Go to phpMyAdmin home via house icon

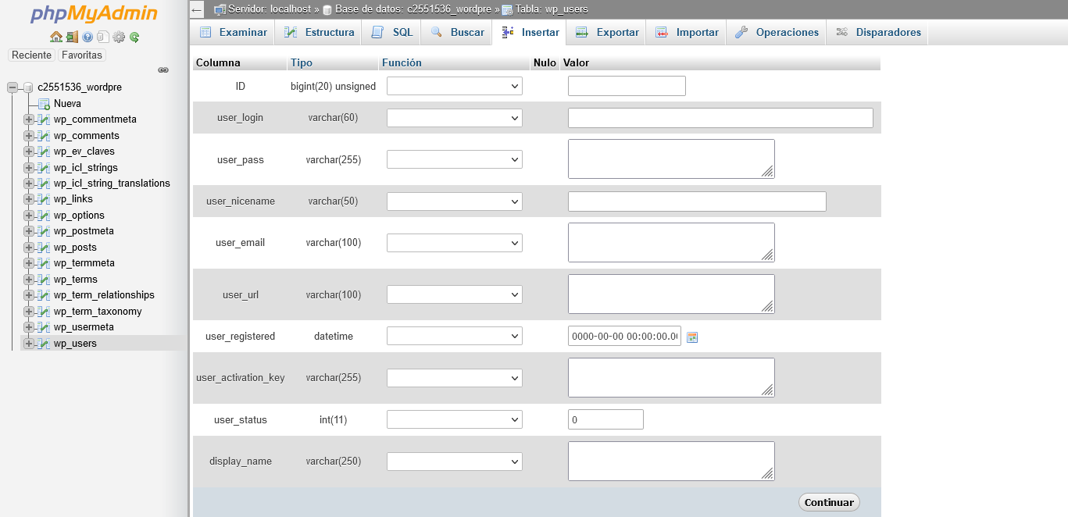tap(55, 37)
